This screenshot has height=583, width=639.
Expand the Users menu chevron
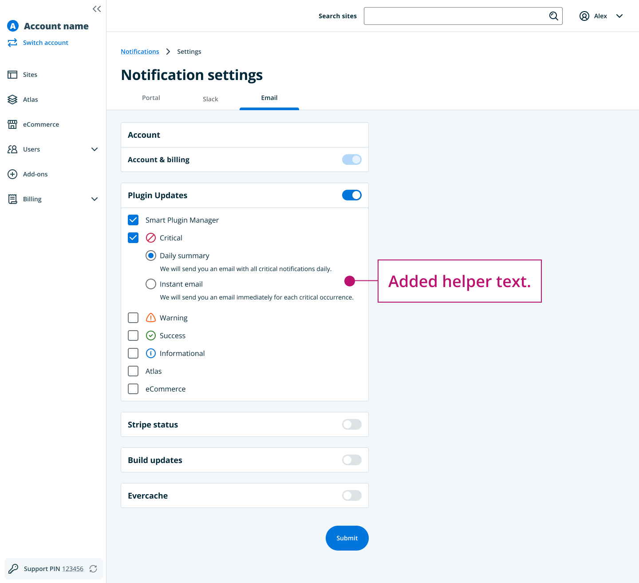[95, 149]
